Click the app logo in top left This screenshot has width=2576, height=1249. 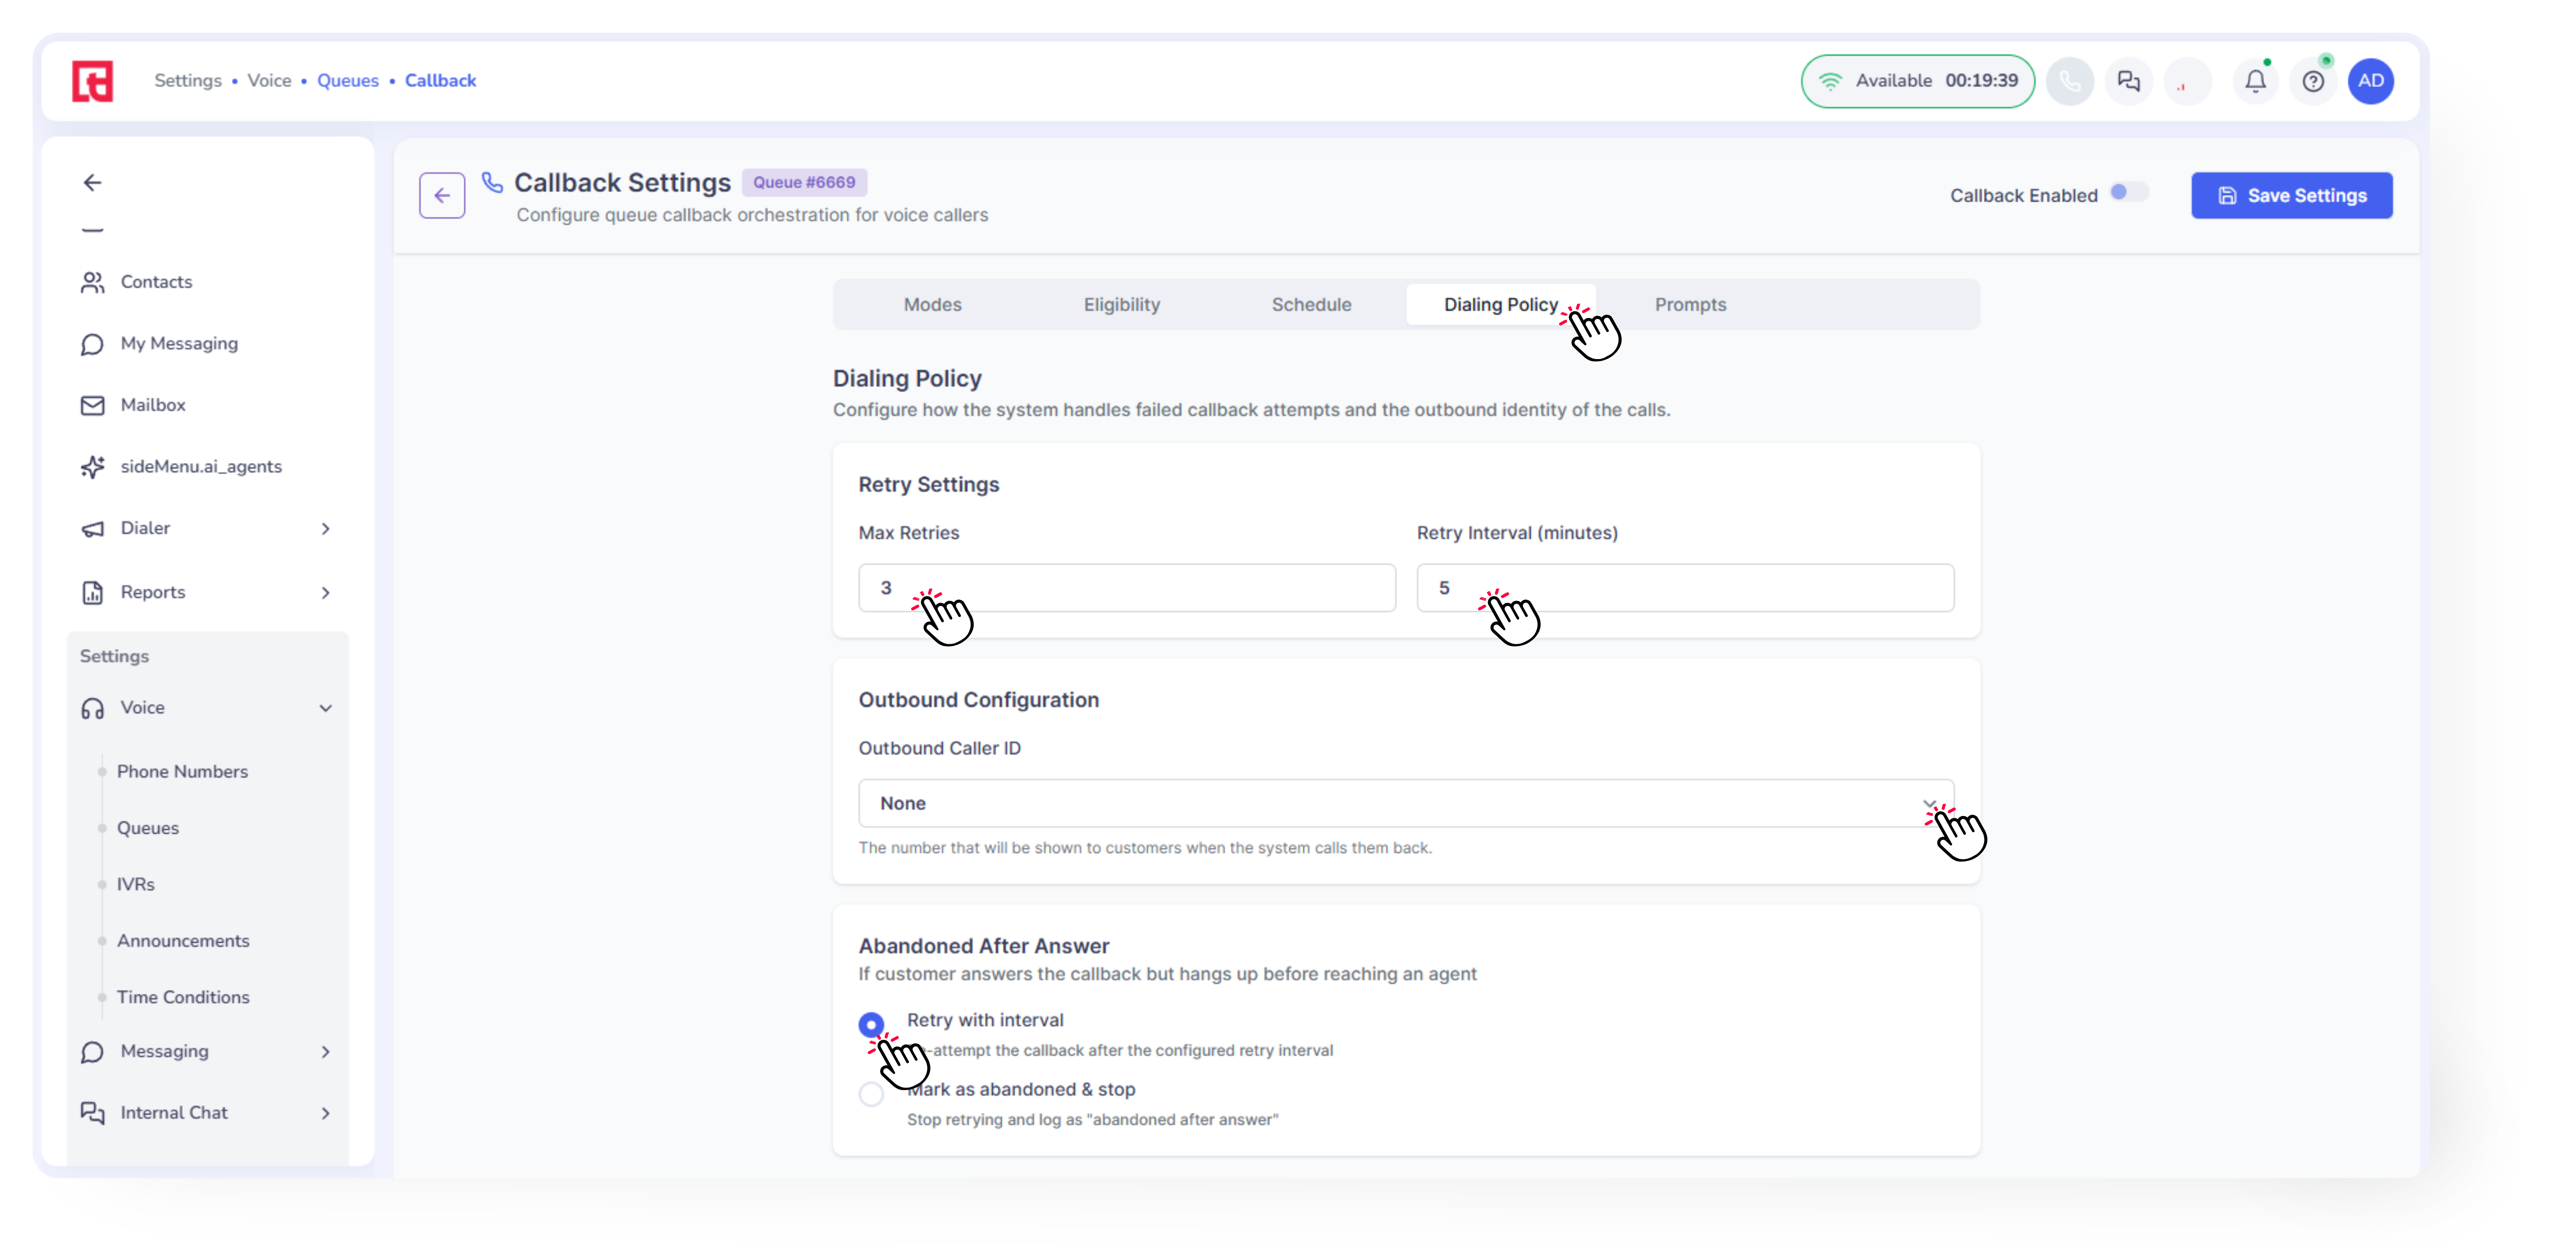click(92, 81)
